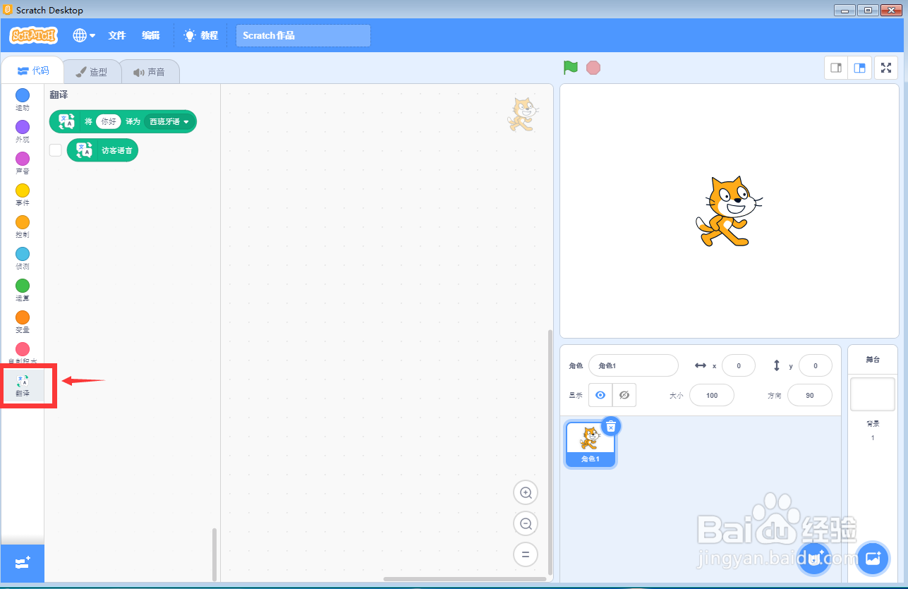This screenshot has width=908, height=589.
Task: Select the 控制 orange category
Action: click(23, 226)
